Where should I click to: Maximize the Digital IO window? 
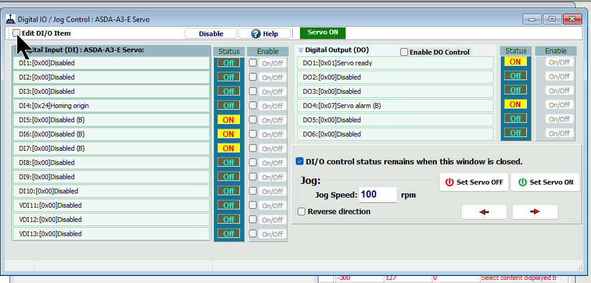coord(552,19)
